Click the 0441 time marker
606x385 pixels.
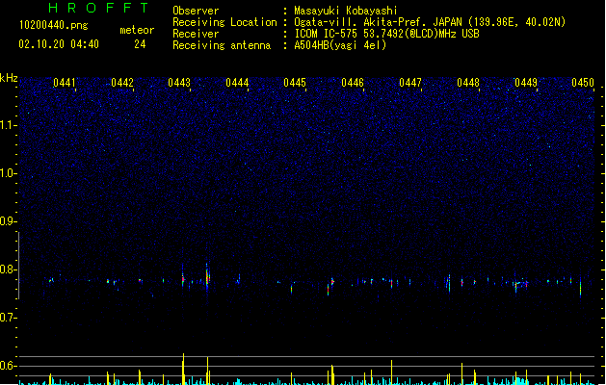point(65,83)
